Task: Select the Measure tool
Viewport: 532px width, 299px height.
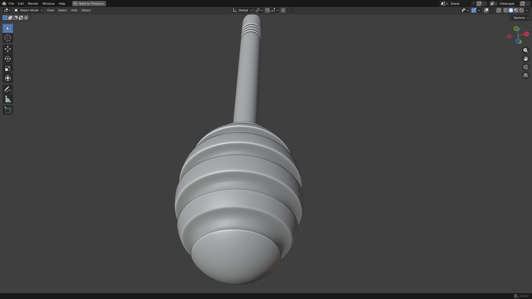Action: (x=8, y=99)
